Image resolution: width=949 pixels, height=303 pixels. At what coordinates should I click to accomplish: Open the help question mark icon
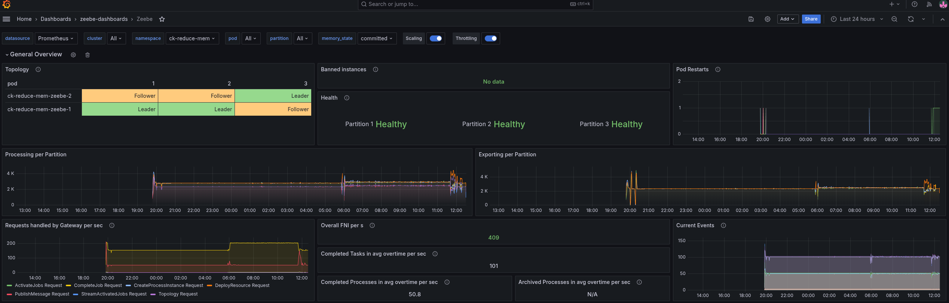click(x=914, y=4)
